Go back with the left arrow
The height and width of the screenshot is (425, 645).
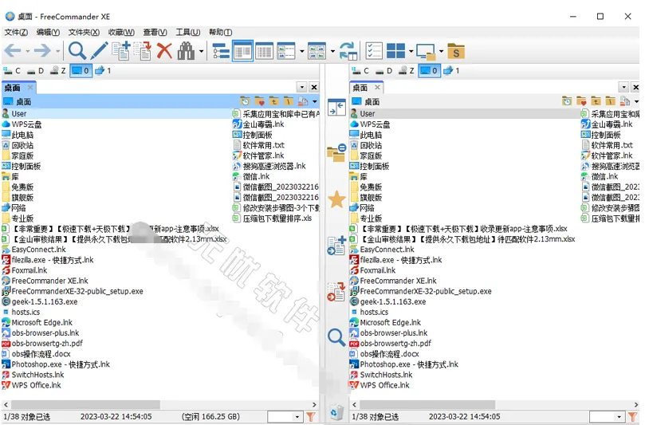point(12,51)
